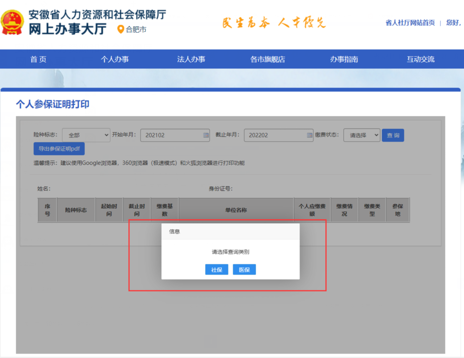
Task: Expand the 缴费状态 dropdown
Action: coord(362,135)
